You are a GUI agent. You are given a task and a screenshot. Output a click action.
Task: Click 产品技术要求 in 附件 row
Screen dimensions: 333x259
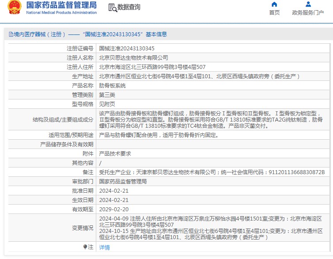point(115,154)
